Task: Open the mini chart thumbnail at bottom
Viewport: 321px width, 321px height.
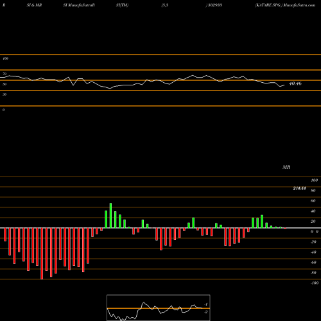Action: [x=159, y=308]
